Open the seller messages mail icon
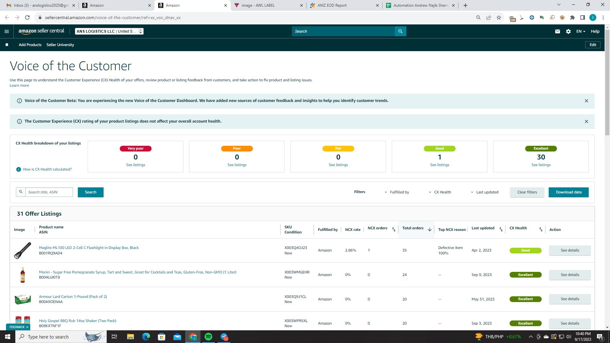This screenshot has width=610, height=343. click(558, 31)
